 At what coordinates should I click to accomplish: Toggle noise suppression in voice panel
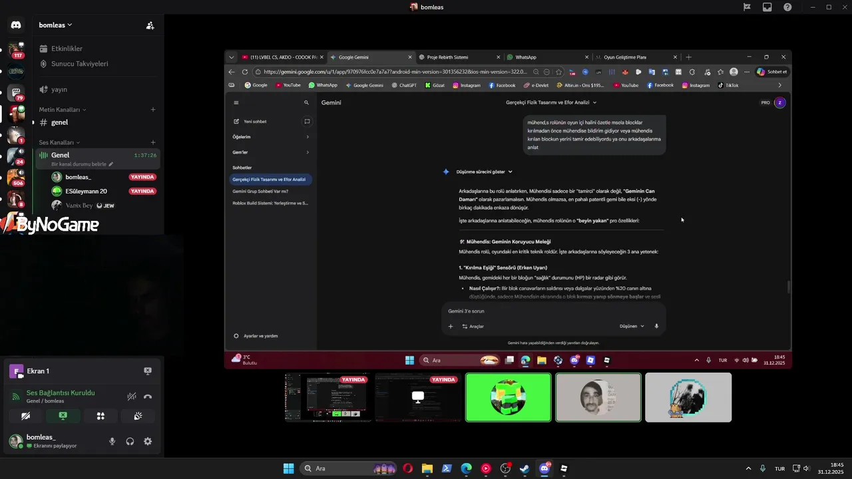pos(132,397)
